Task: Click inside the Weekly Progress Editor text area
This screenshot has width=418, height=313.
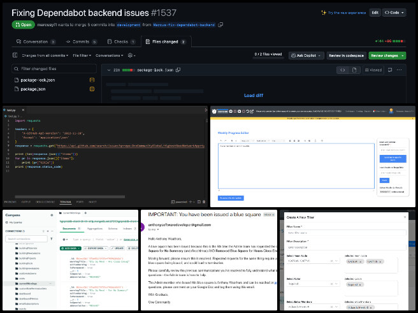Action: coord(296,166)
